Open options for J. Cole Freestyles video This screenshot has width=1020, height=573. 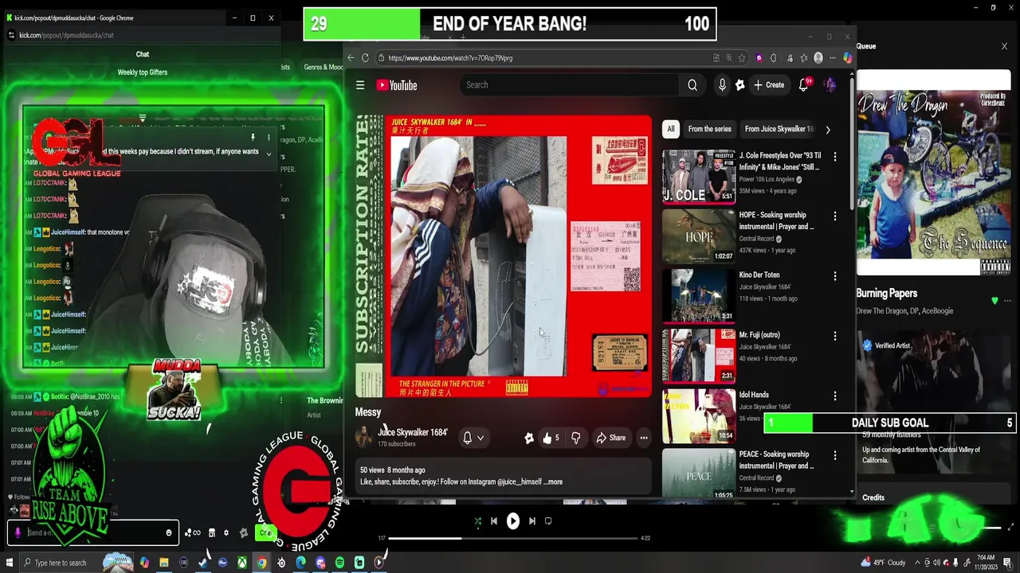click(835, 157)
